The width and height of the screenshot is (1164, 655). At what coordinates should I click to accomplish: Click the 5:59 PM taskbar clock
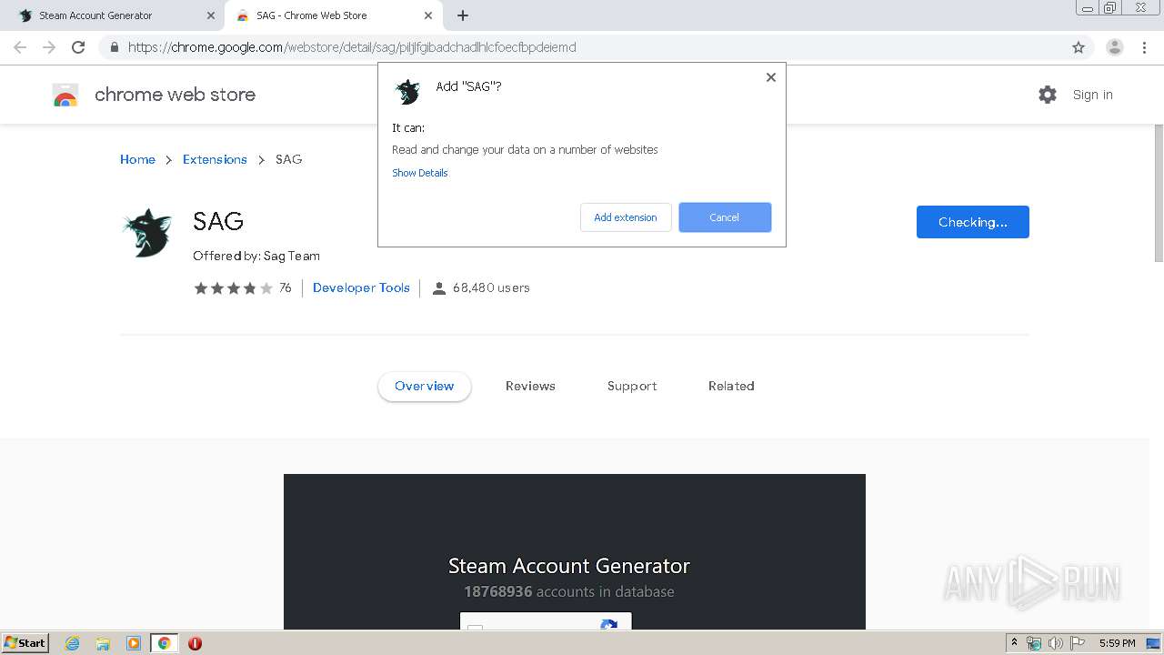pyautogui.click(x=1117, y=643)
